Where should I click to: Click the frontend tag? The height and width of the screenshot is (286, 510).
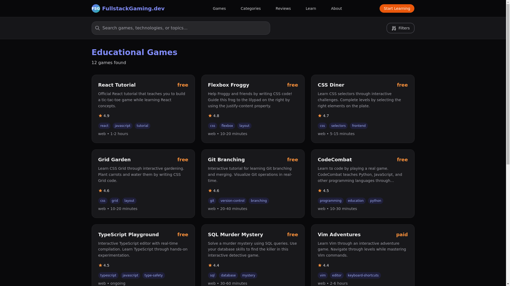[x=359, y=126]
